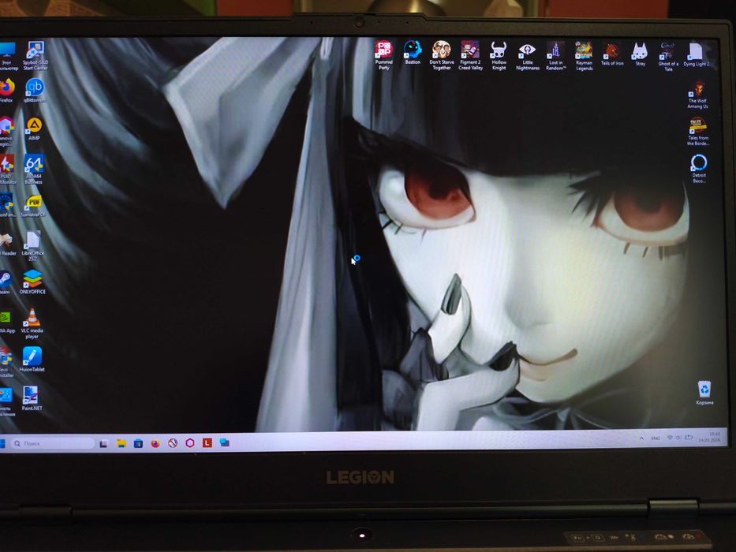736x552 pixels.
Task: Open the Revo Uninstaller desktop shortcut
Action: tap(6, 363)
